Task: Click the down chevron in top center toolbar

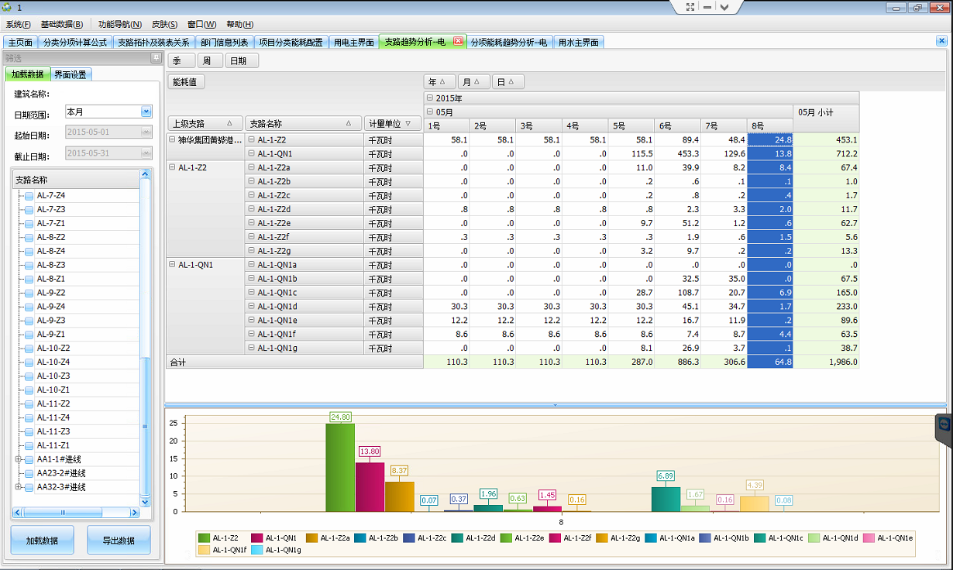Action: pyautogui.click(x=724, y=7)
